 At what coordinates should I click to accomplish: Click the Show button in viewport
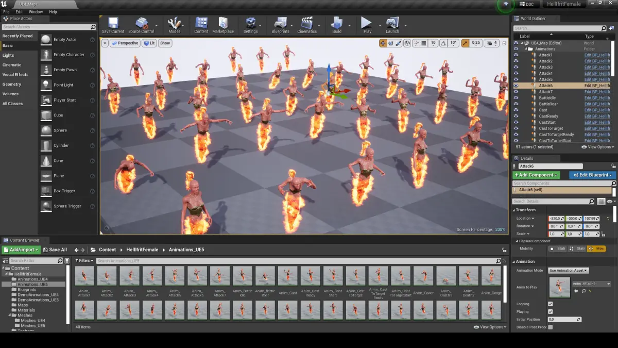click(165, 43)
